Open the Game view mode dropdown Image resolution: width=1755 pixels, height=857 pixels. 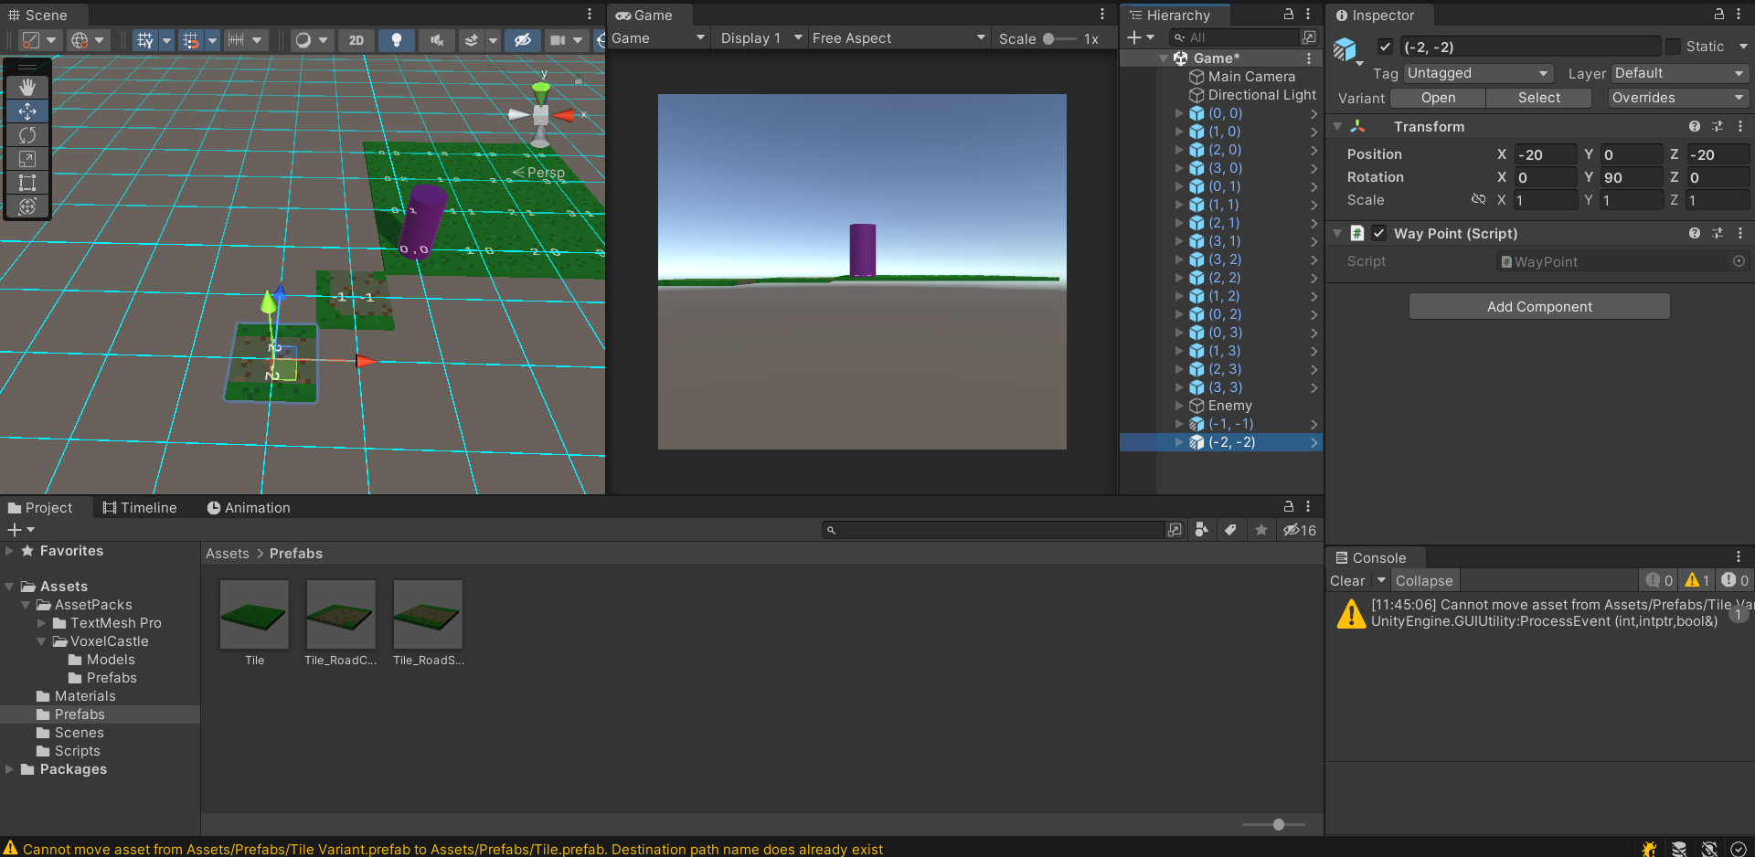point(658,38)
